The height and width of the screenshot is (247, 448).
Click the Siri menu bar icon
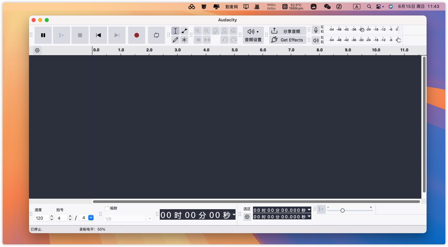[x=391, y=7]
